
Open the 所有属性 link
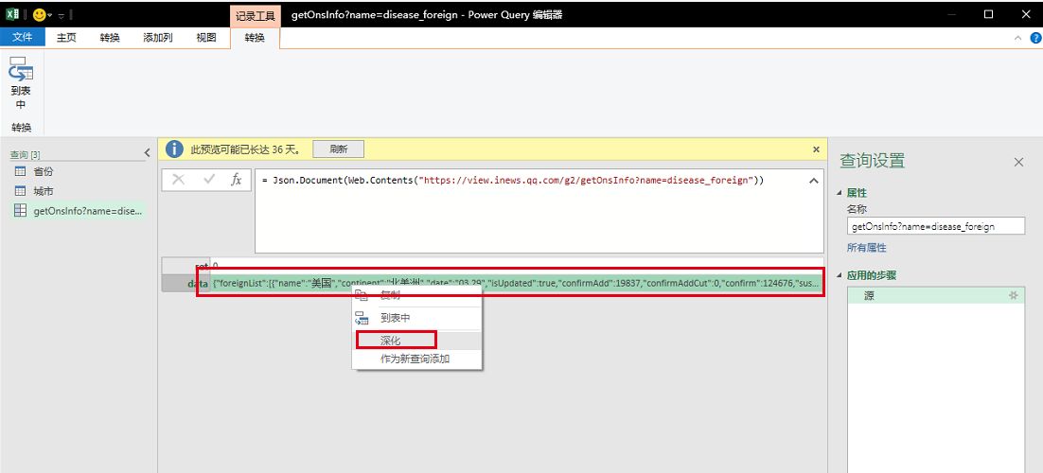point(866,248)
